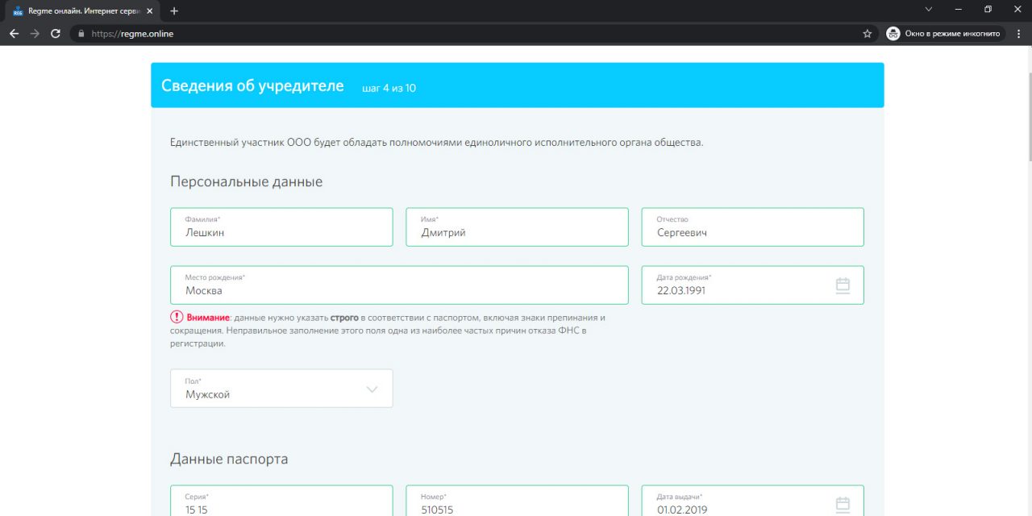
Task: Click the browser back arrow
Action: (14, 34)
